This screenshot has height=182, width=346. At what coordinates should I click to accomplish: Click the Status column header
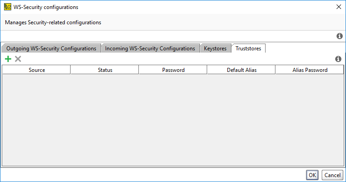pyautogui.click(x=105, y=70)
